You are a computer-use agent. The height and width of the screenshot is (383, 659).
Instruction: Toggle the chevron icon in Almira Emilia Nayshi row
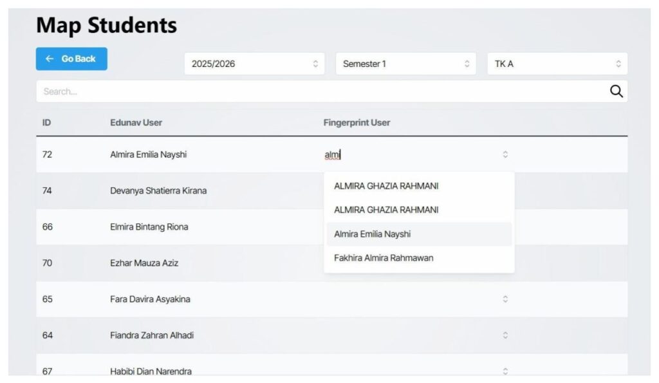coord(505,154)
